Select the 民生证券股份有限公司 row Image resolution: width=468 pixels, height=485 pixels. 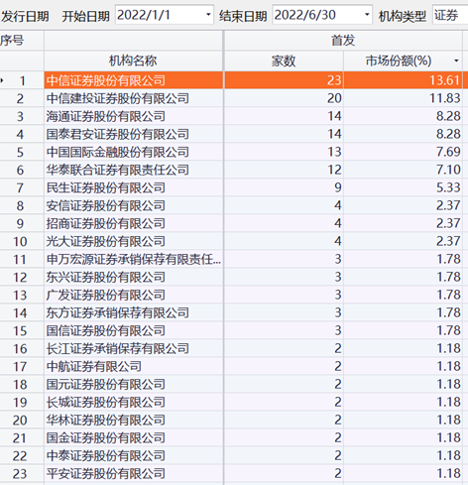click(234, 187)
